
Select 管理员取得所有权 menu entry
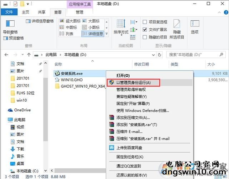pos(150,89)
